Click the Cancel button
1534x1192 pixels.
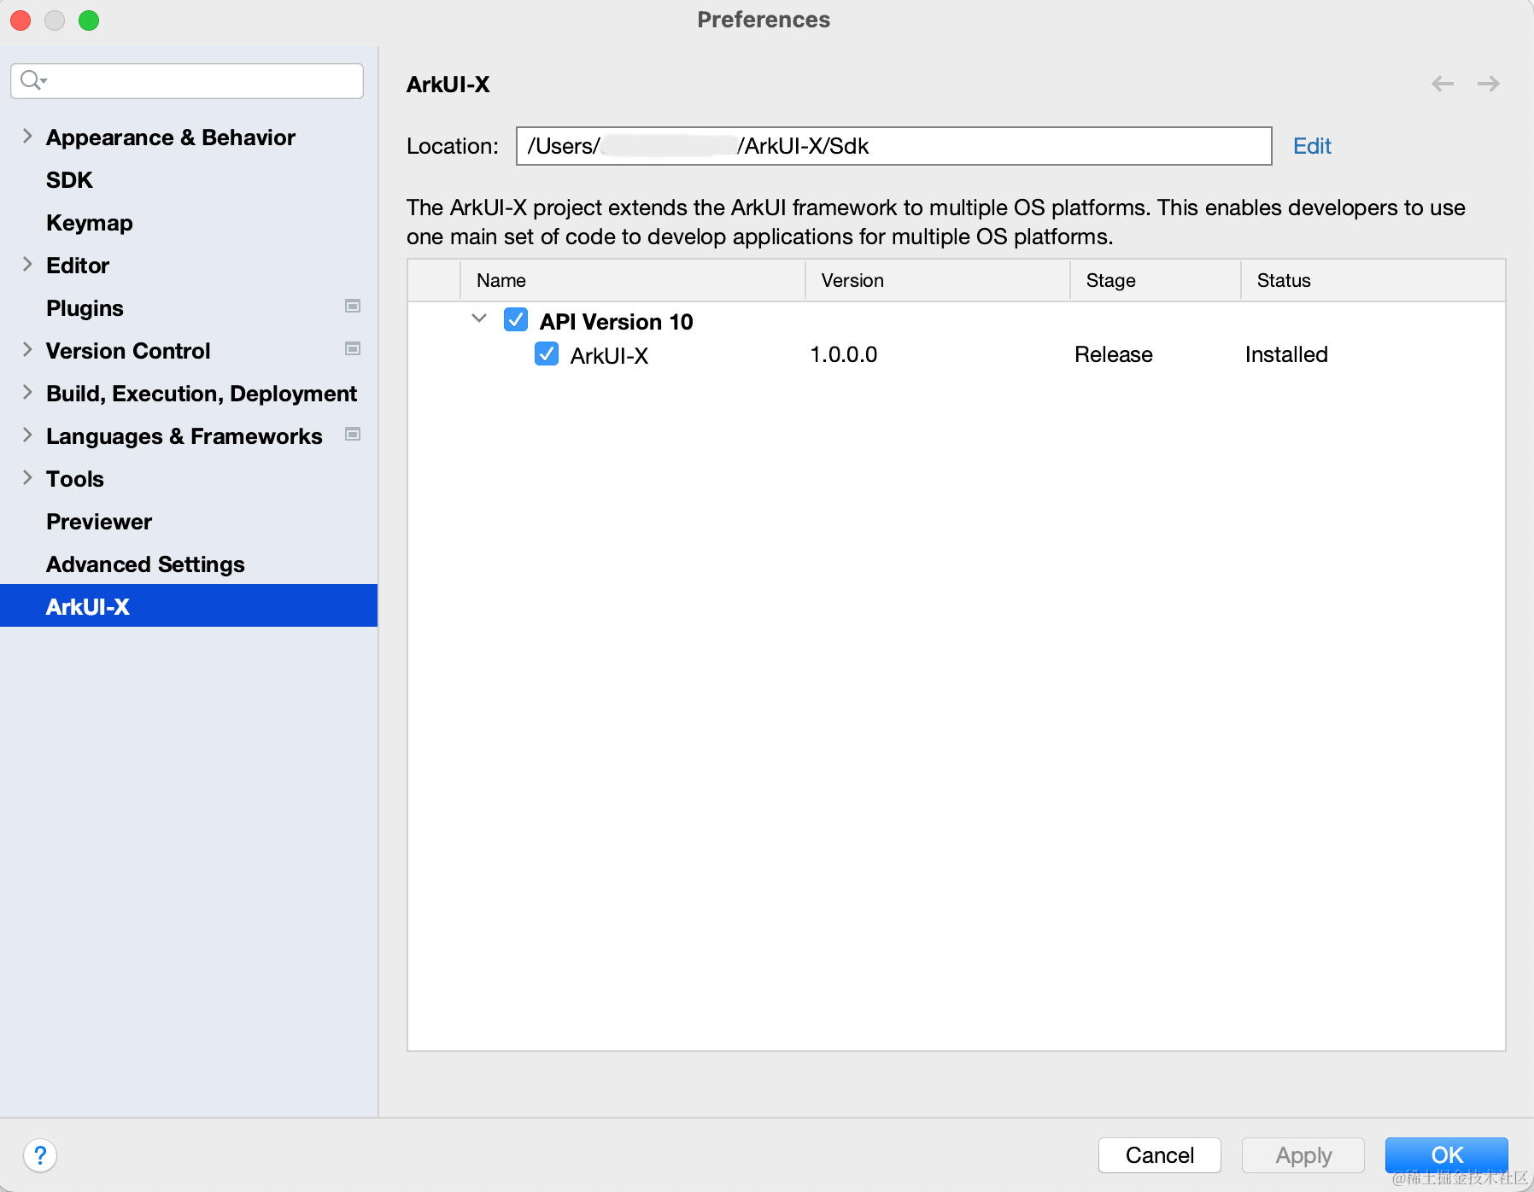coord(1159,1155)
